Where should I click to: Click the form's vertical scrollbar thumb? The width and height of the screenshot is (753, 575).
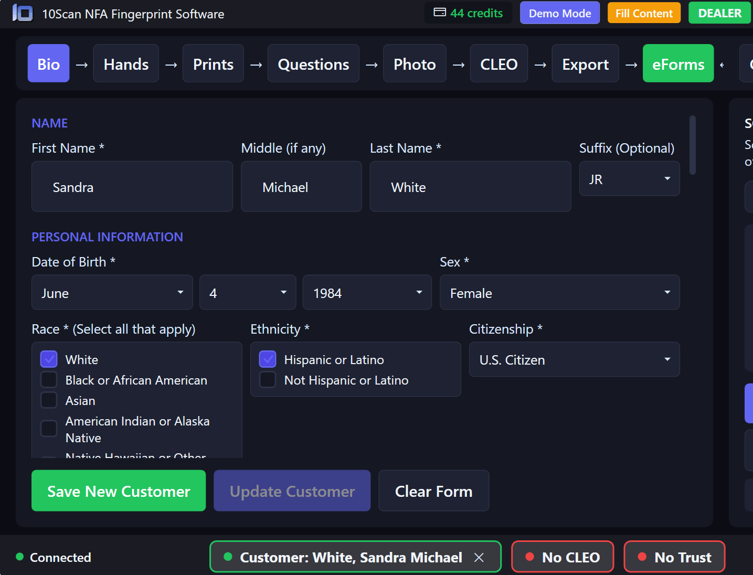[x=693, y=145]
